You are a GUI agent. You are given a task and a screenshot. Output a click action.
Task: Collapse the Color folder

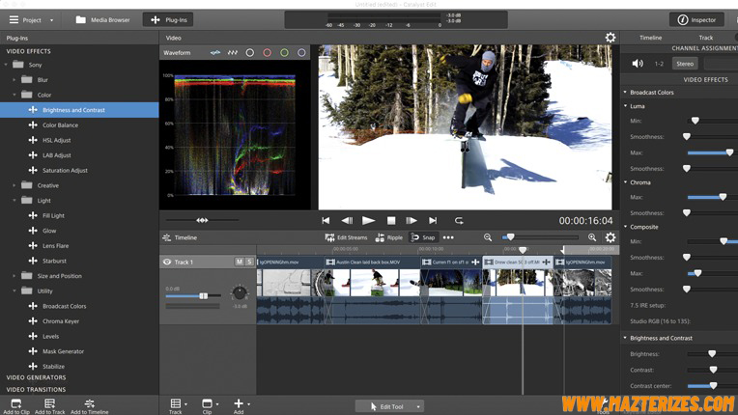click(14, 95)
